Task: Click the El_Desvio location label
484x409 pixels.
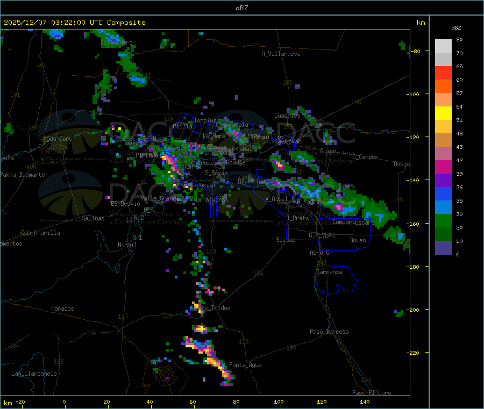Action: pyautogui.click(x=125, y=204)
